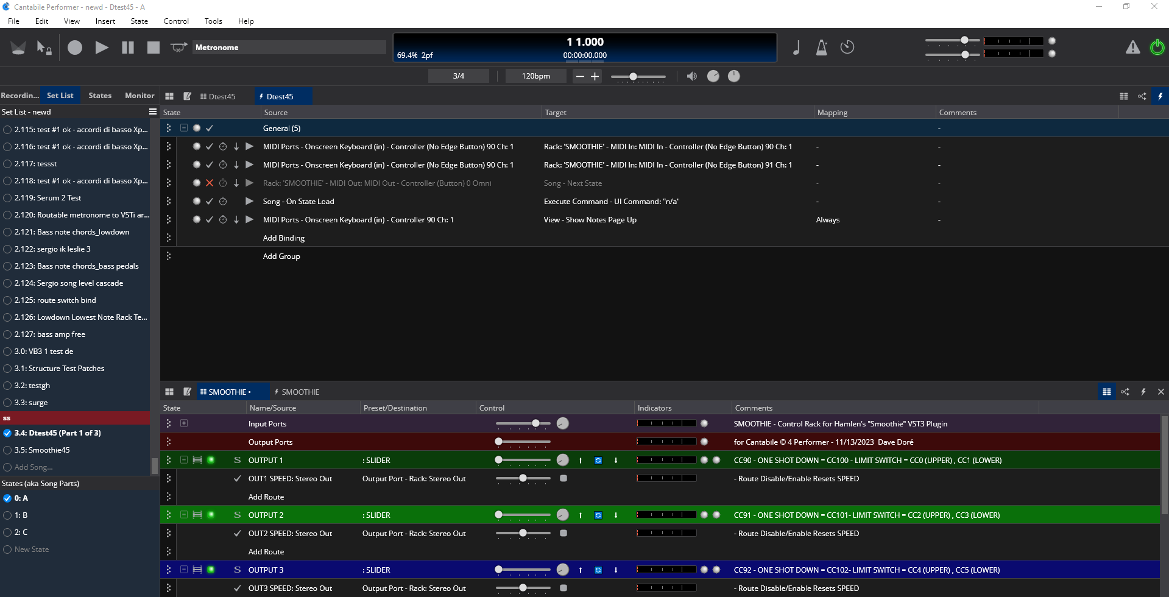Click Add Binding
Image resolution: width=1169 pixels, height=597 pixels.
pyautogui.click(x=283, y=238)
